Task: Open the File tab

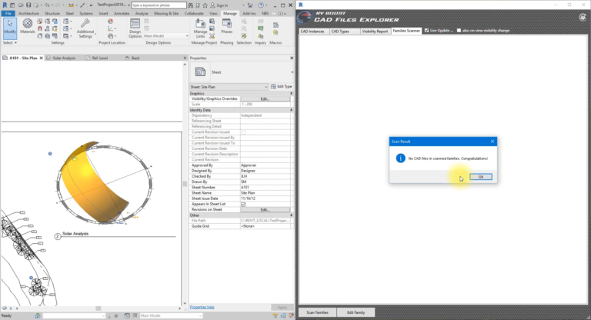Action: tap(8, 14)
